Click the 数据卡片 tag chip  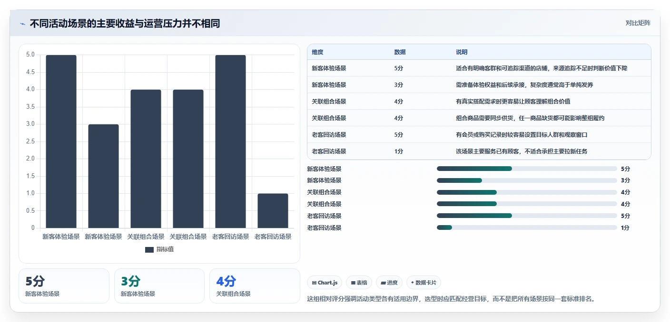coord(424,283)
